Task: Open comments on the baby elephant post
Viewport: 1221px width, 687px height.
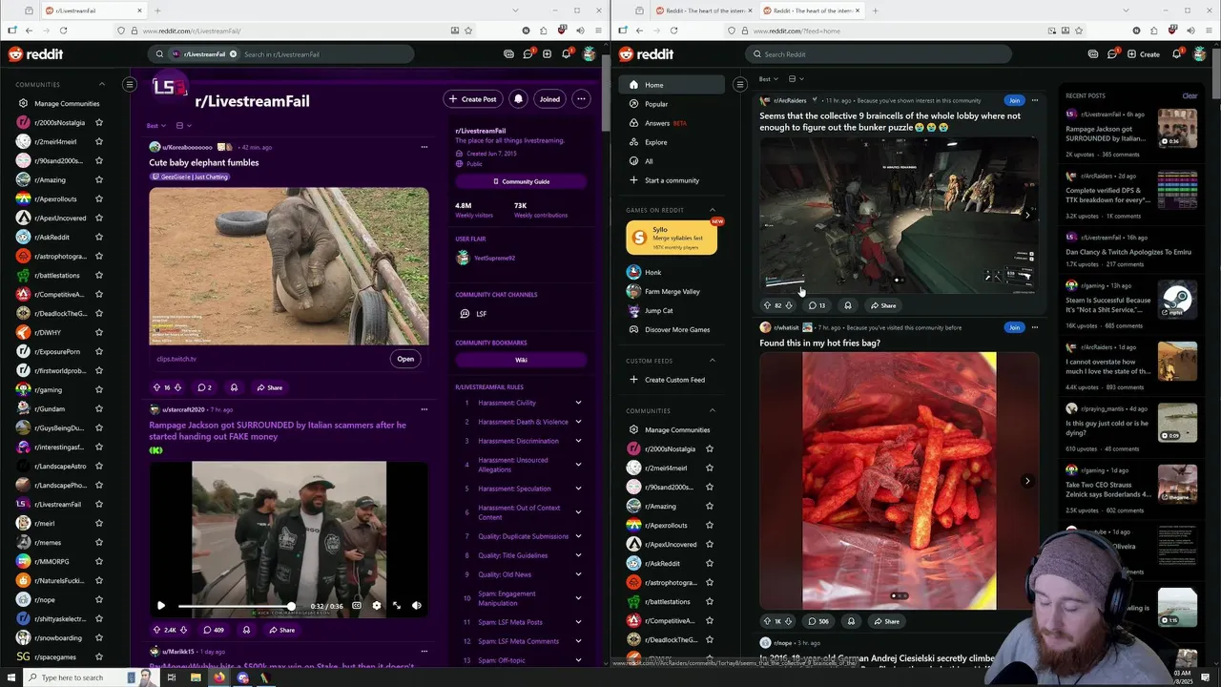Action: click(204, 387)
